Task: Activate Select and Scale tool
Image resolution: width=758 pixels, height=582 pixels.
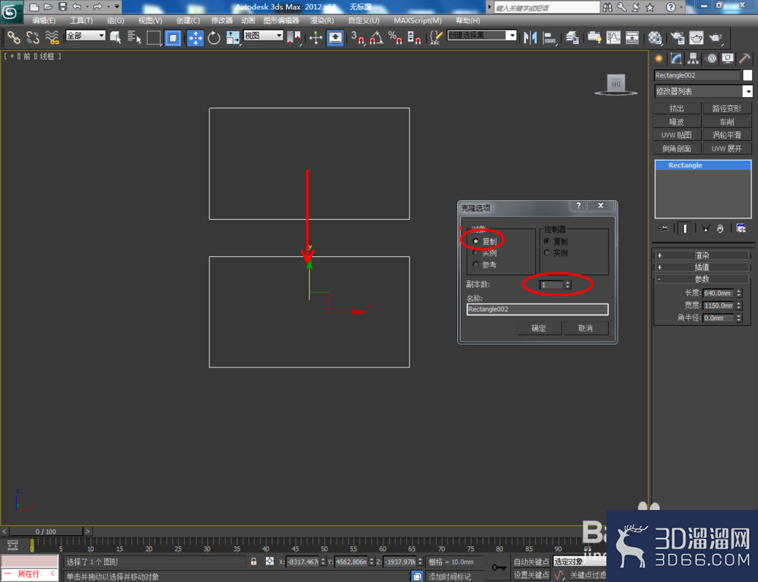Action: click(x=233, y=37)
